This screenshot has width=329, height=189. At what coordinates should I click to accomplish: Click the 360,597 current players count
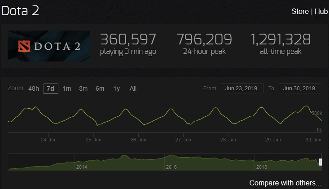(x=128, y=39)
